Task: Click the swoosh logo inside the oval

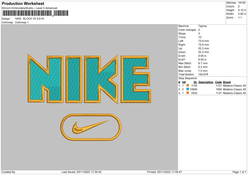Action: tap(91, 127)
